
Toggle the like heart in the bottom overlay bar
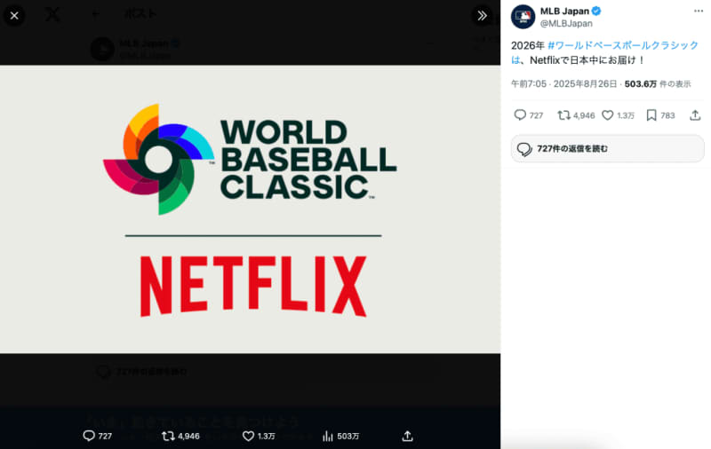pyautogui.click(x=250, y=436)
